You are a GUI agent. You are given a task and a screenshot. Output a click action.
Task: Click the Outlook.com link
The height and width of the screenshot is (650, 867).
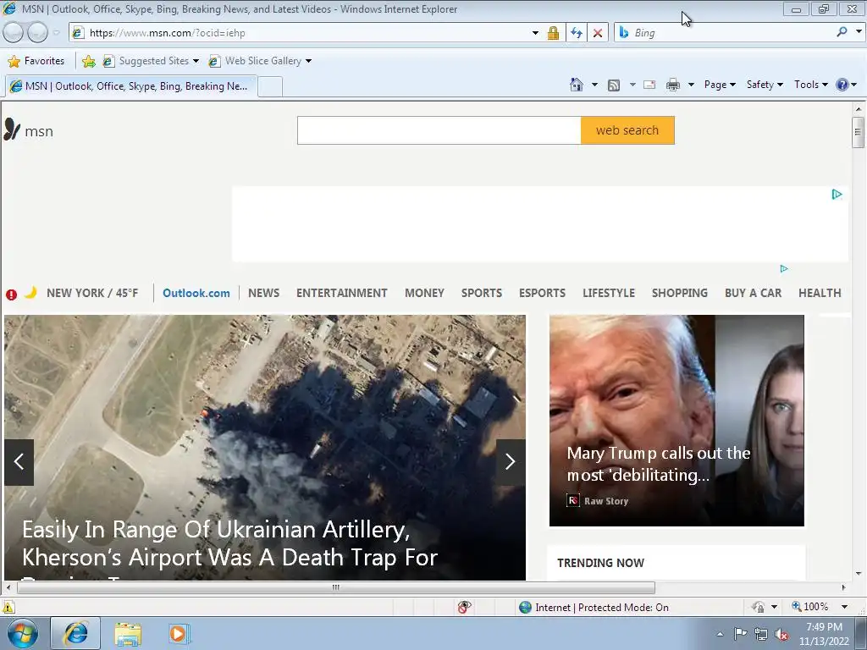(x=196, y=293)
